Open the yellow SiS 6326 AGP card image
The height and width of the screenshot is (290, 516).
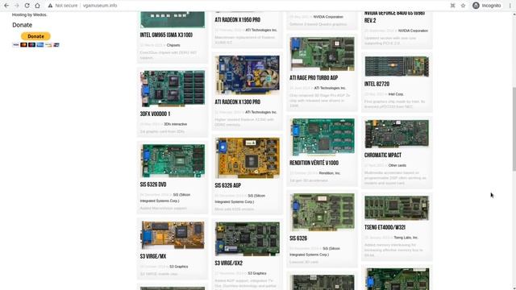pyautogui.click(x=248, y=158)
